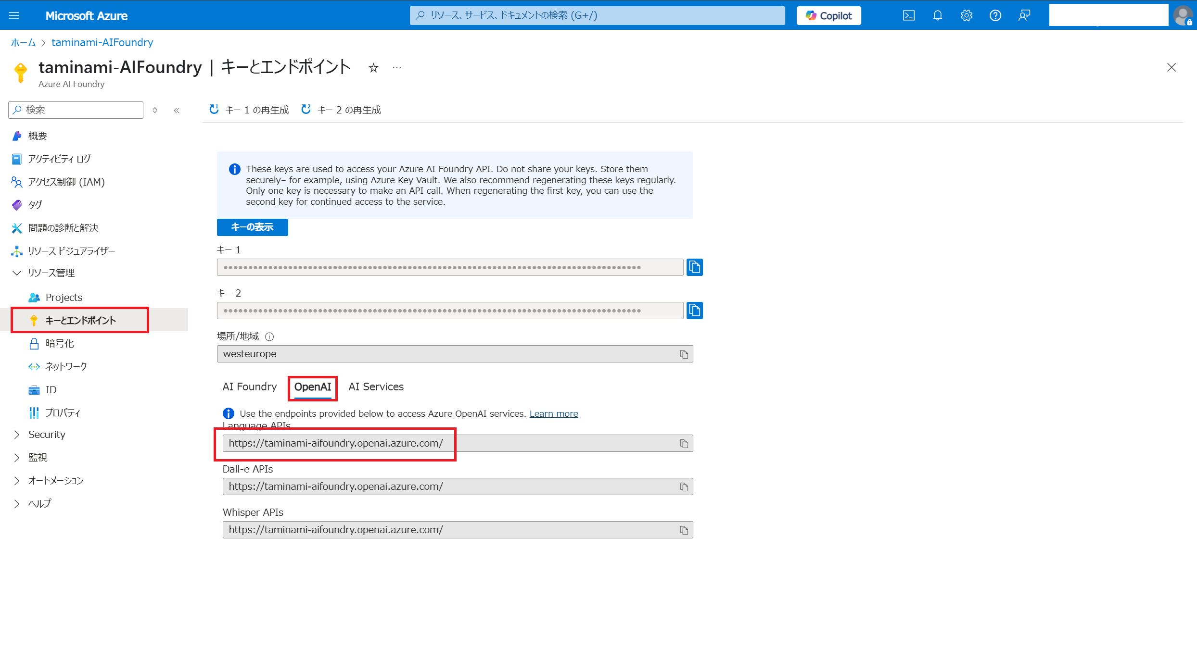Click キーの表示 show keys button
1197x661 pixels.
pos(252,227)
